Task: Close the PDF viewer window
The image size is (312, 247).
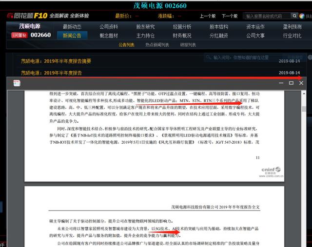Action: coord(301,83)
